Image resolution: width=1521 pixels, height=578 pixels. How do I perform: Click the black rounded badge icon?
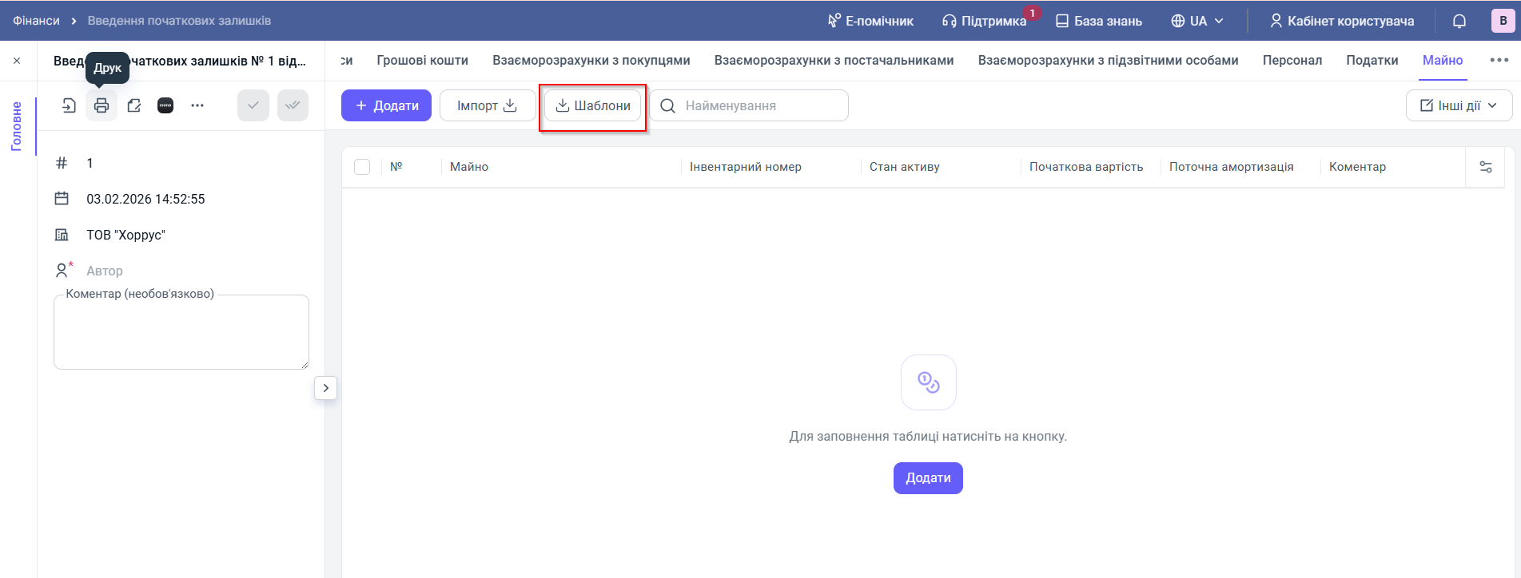[165, 105]
